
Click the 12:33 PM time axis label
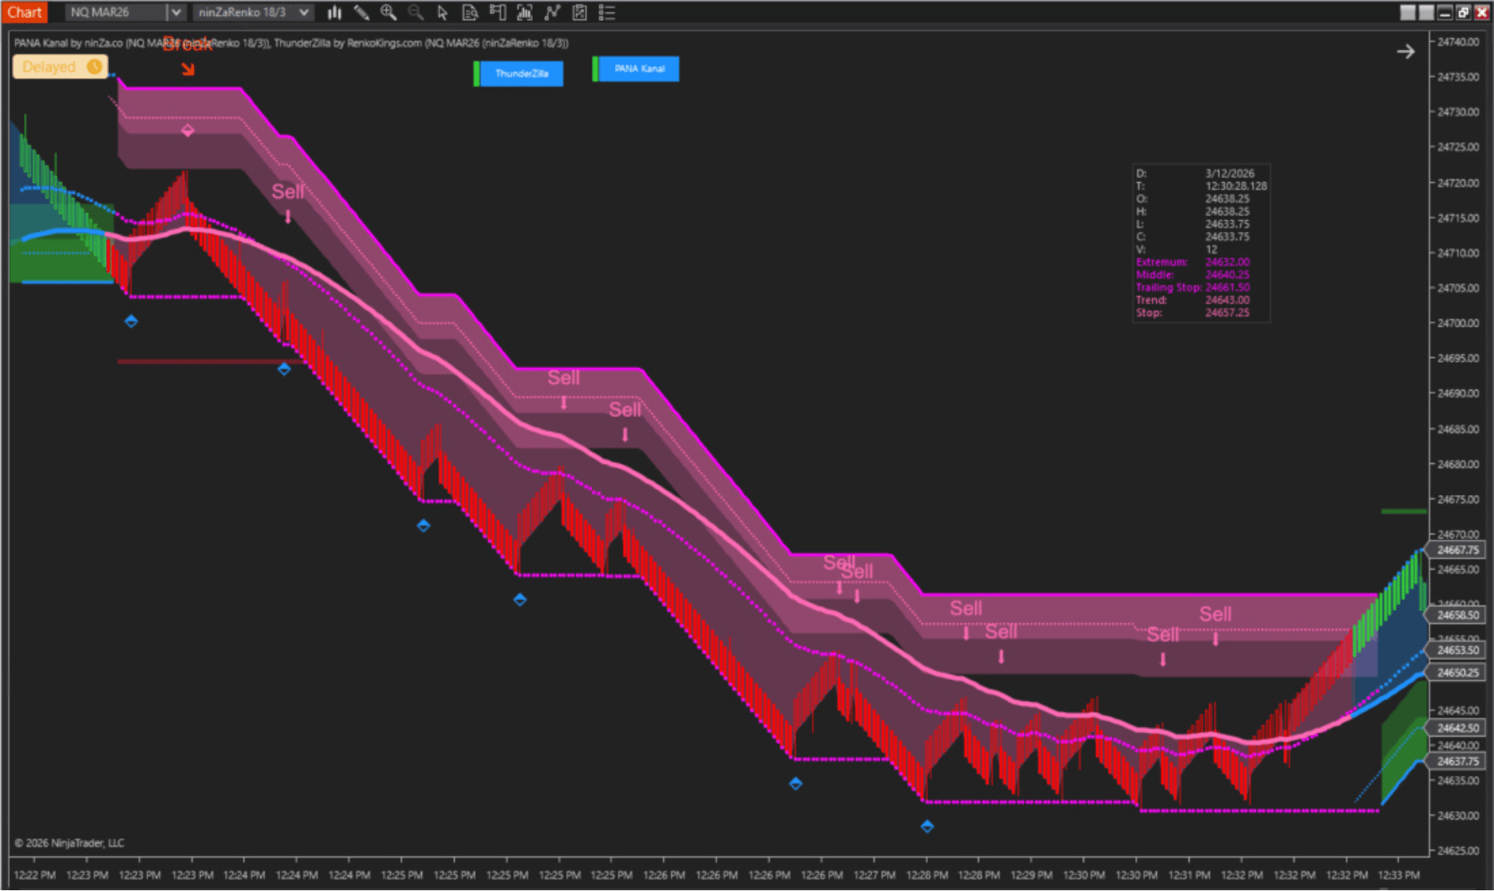point(1399,875)
